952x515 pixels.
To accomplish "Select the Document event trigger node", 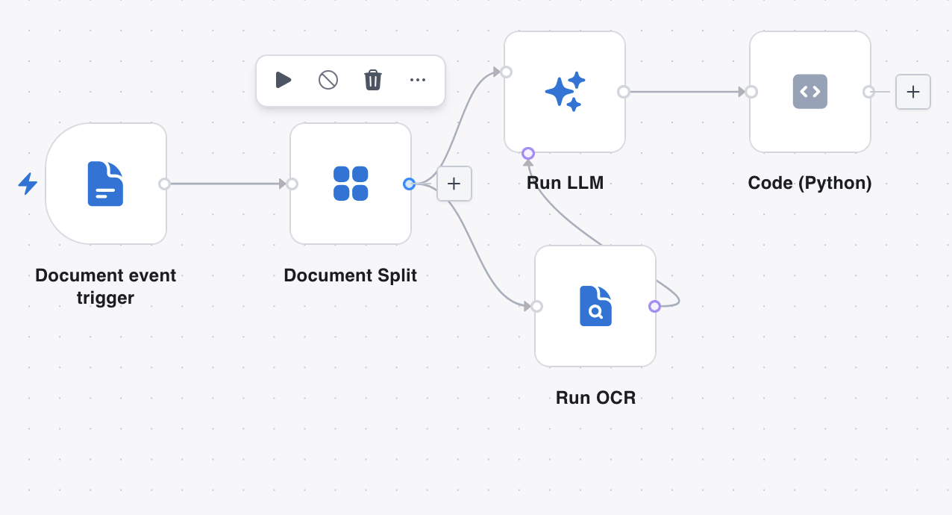I will click(x=106, y=184).
